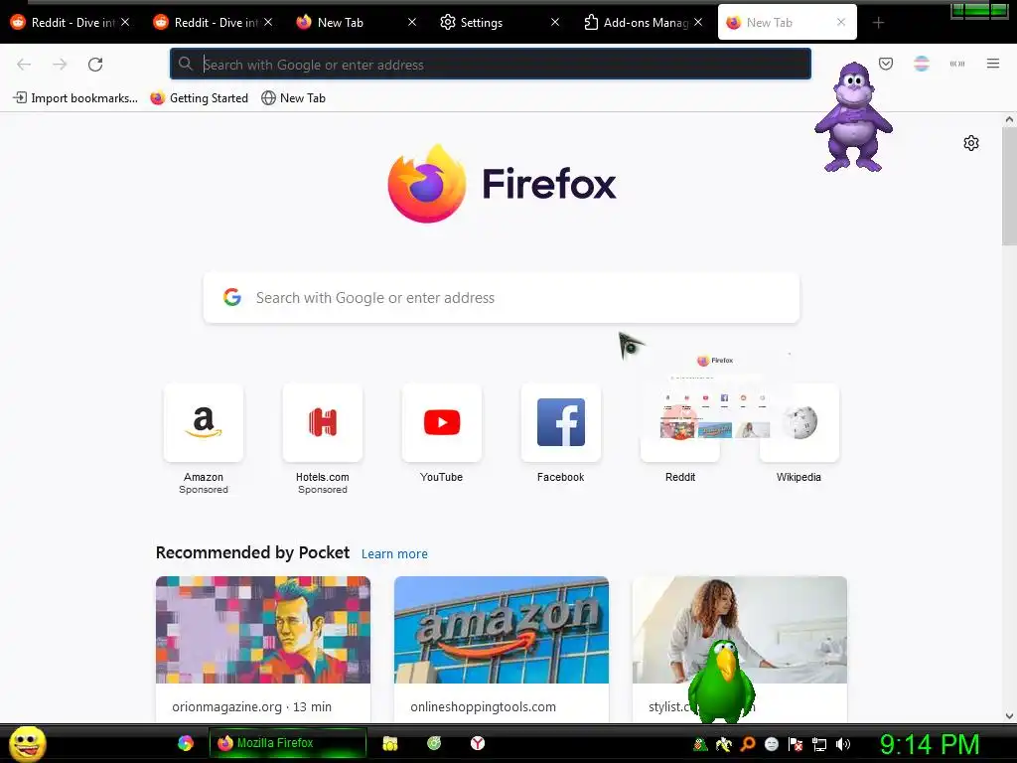1017x763 pixels.
Task: Open the onlineshoppingtools.com Amazon story card
Action: click(502, 650)
